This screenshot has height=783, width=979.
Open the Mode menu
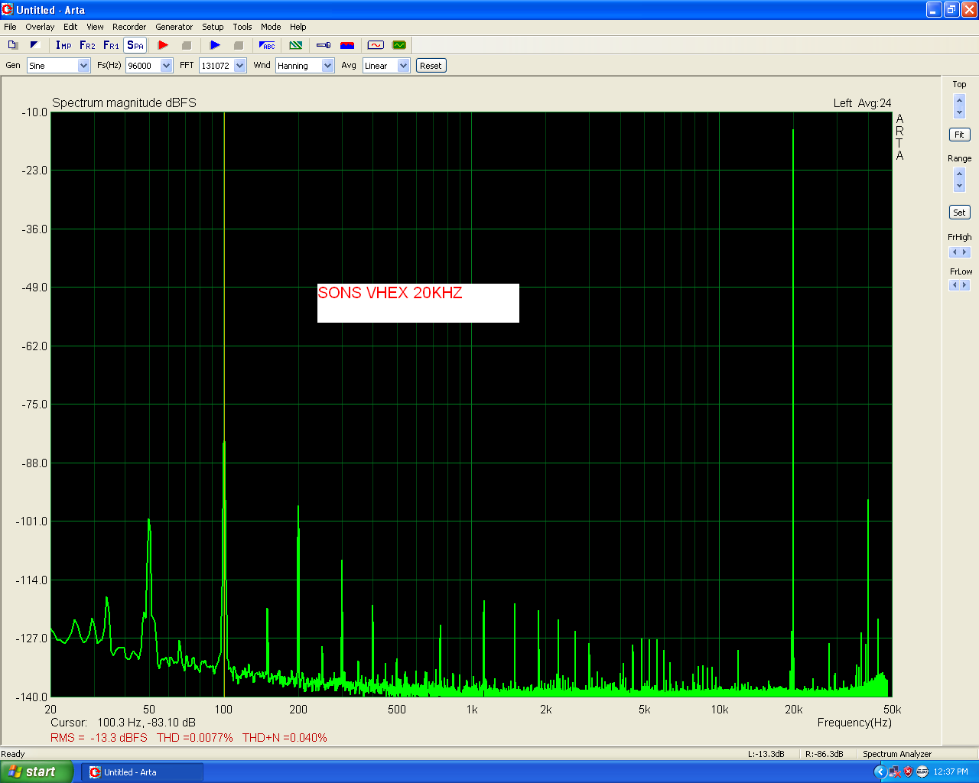(271, 27)
